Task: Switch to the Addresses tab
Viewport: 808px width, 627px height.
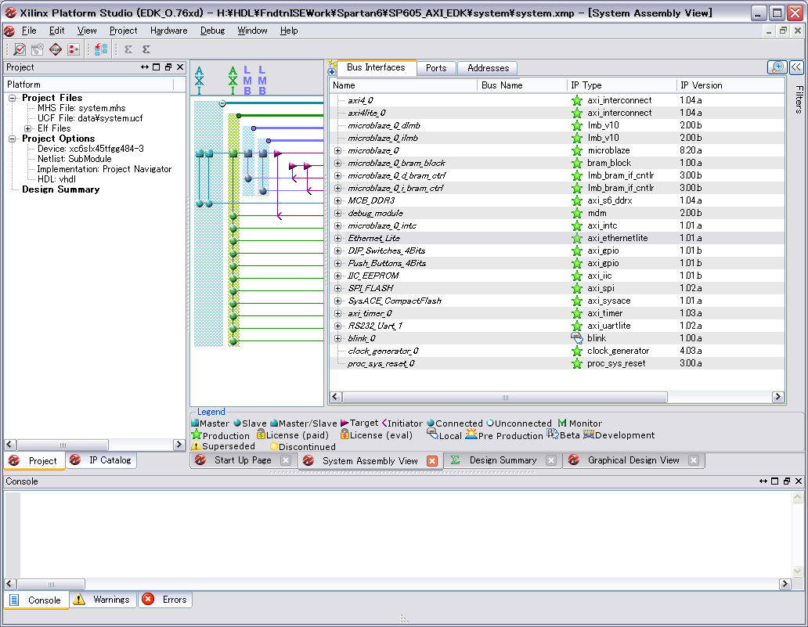Action: [488, 68]
